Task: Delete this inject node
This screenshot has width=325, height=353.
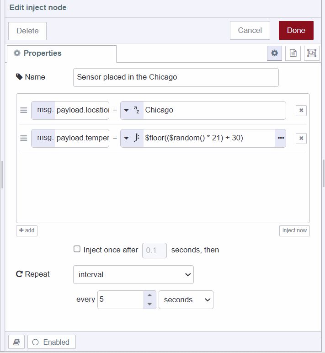Action: pos(27,31)
